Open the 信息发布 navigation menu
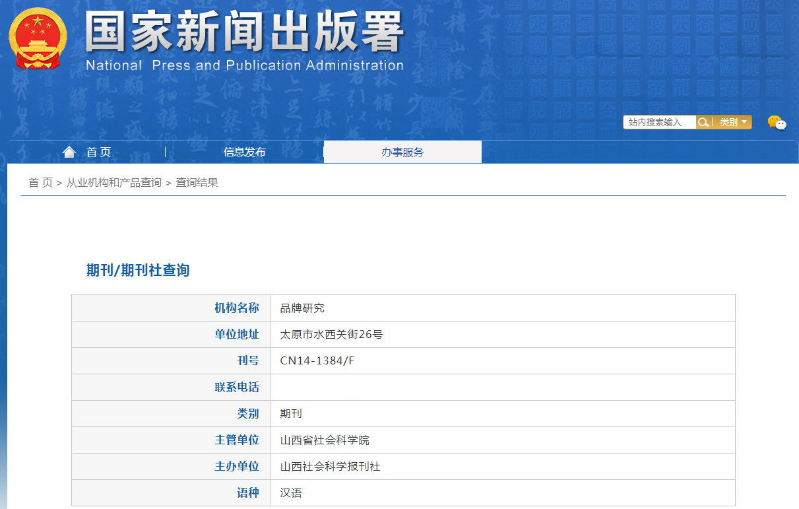Image resolution: width=799 pixels, height=509 pixels. pyautogui.click(x=244, y=153)
